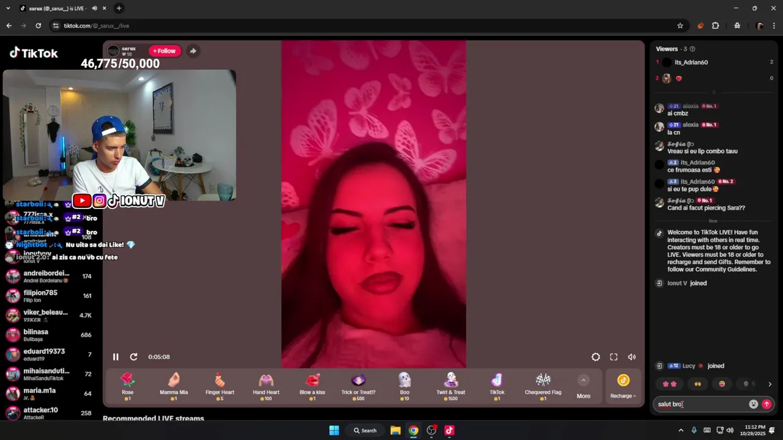Send a Rose gift
This screenshot has height=440, width=783.
pyautogui.click(x=127, y=387)
